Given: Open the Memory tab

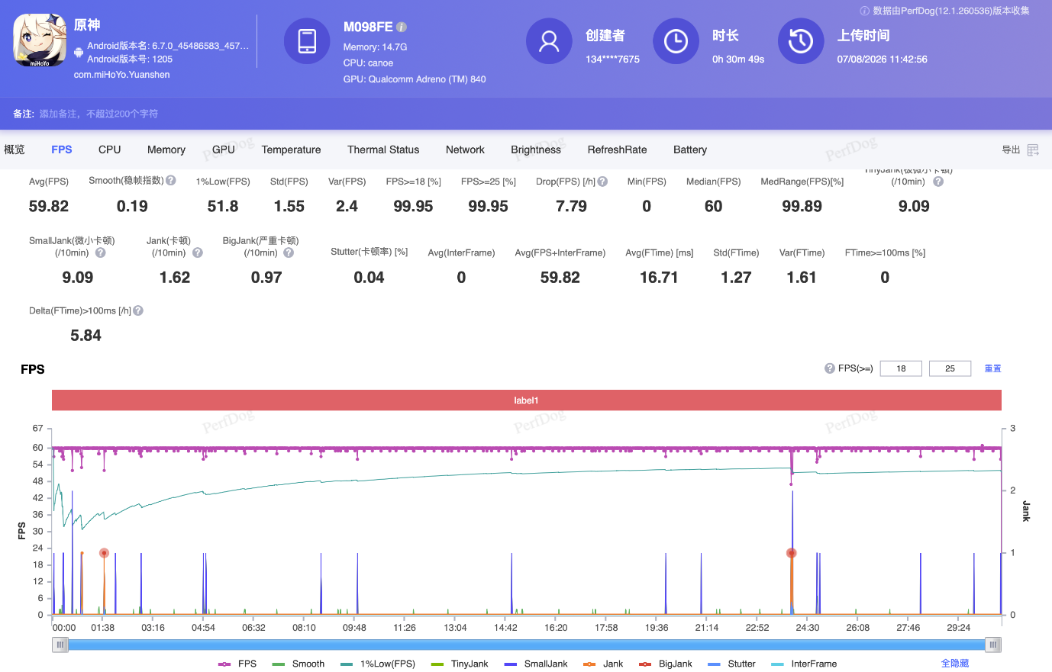Looking at the screenshot, I should [166, 150].
